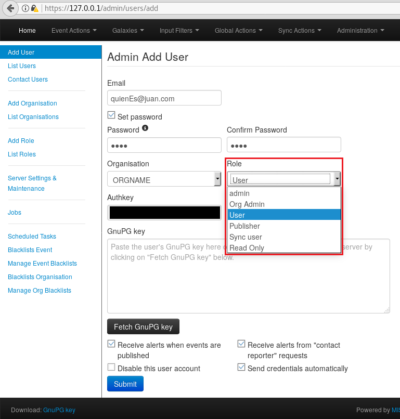
Task: Open List Users in the sidebar
Action: tap(22, 66)
